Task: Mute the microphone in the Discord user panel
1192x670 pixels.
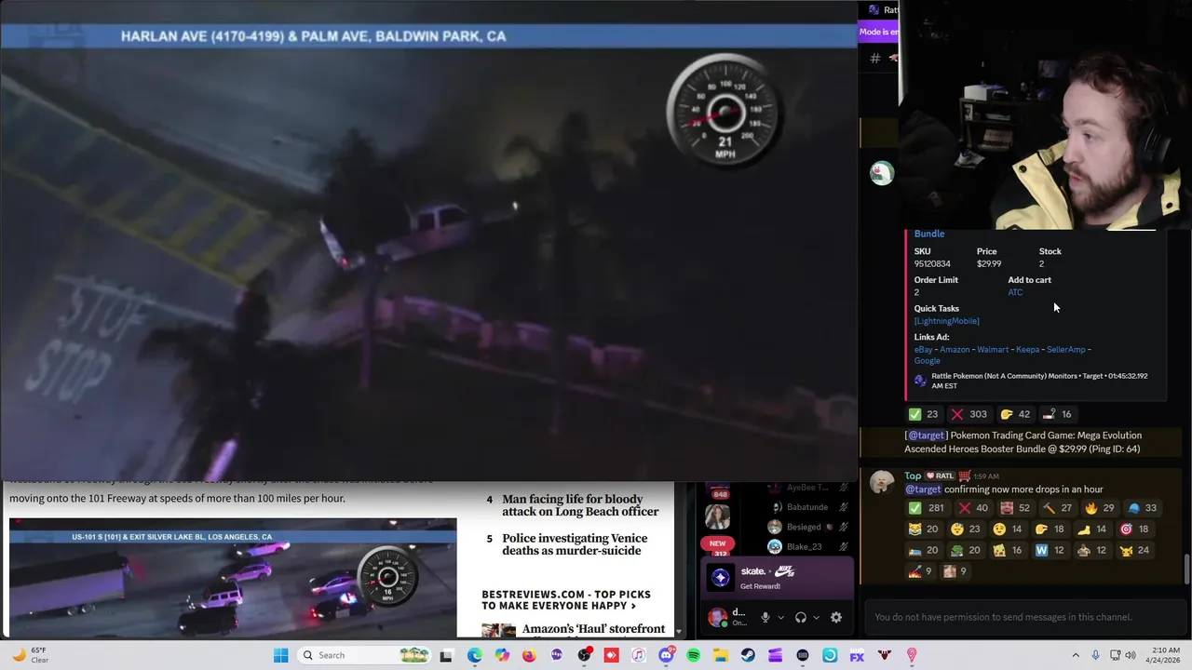Action: point(765,617)
